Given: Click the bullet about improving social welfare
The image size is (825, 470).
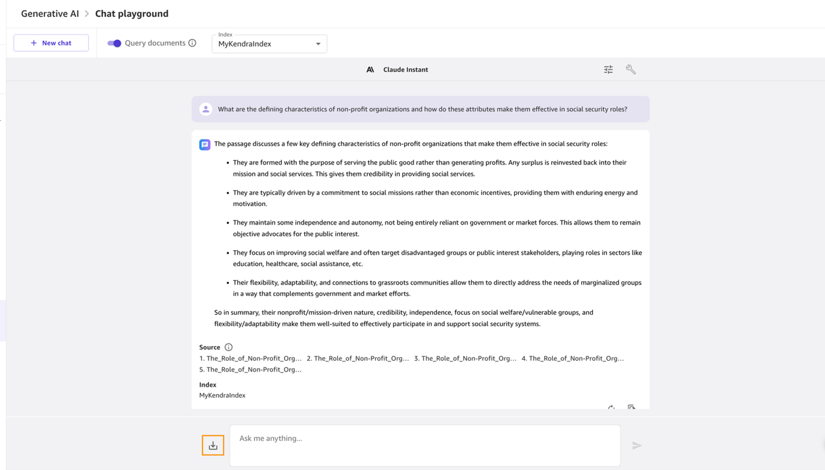Looking at the screenshot, I should tap(437, 258).
